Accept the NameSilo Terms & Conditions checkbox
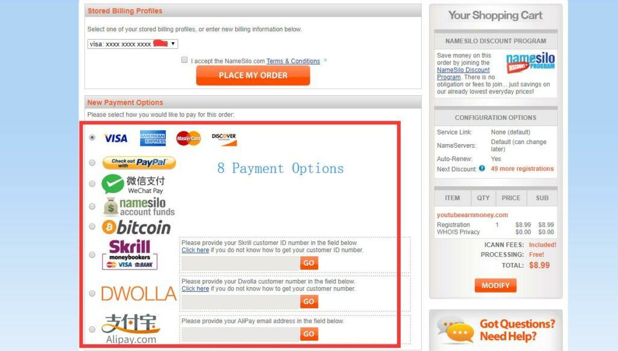This screenshot has height=351, width=618. [x=184, y=60]
